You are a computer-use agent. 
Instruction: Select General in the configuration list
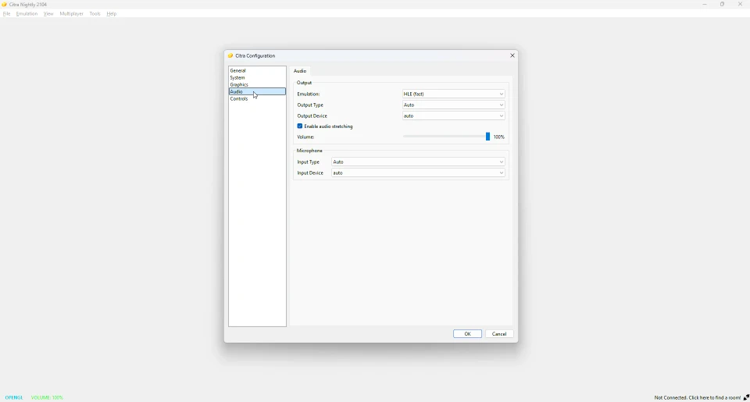257,70
